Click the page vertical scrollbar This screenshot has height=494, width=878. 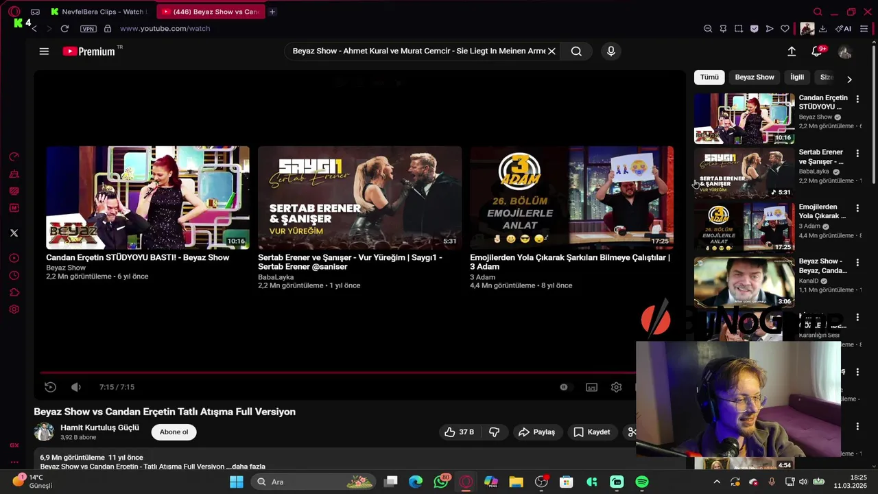[x=874, y=113]
